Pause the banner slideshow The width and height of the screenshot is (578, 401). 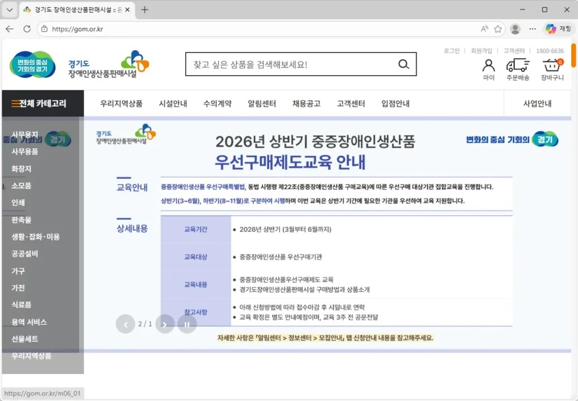[186, 324]
